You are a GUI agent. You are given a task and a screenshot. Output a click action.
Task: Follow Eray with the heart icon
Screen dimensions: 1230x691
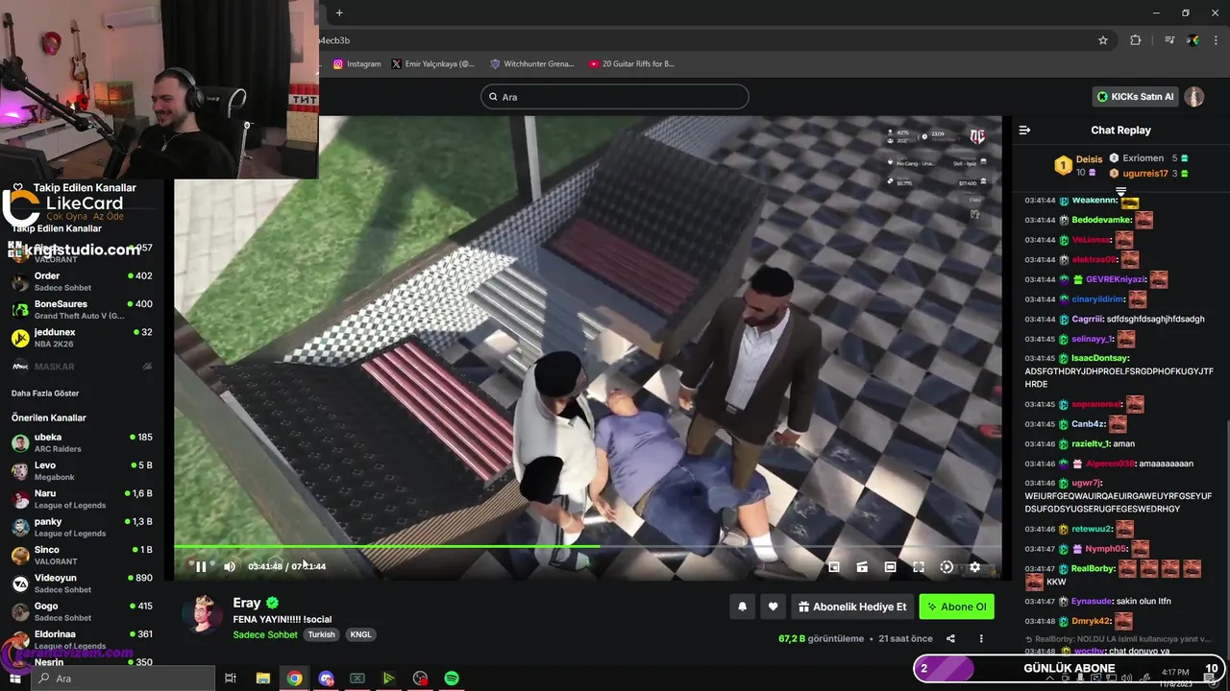[x=773, y=607]
